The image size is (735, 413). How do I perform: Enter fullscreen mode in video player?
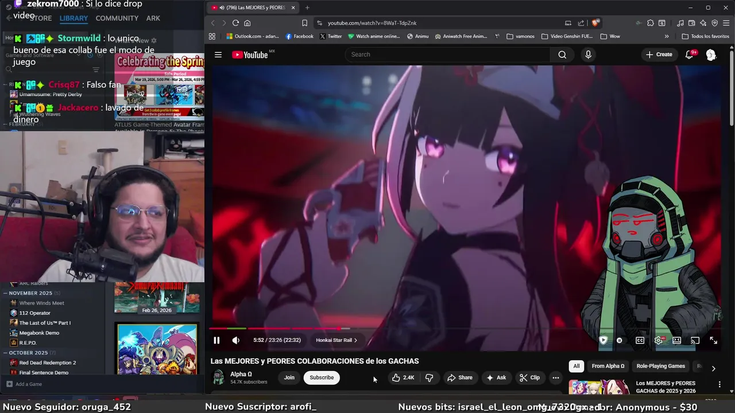pyautogui.click(x=713, y=340)
